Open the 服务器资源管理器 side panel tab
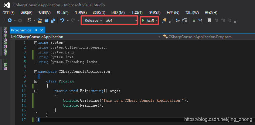Screen dimensions: 255x125 click(x=5, y=41)
